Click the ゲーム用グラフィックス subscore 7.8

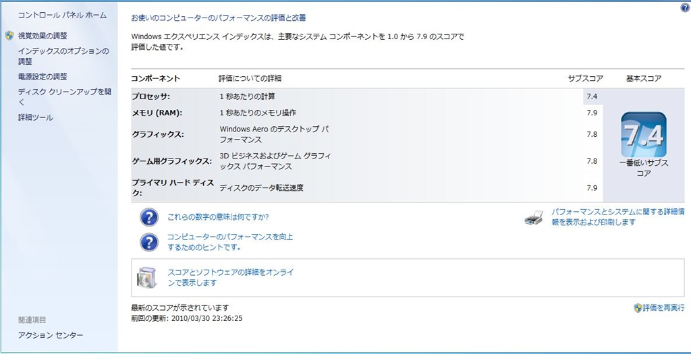(592, 161)
